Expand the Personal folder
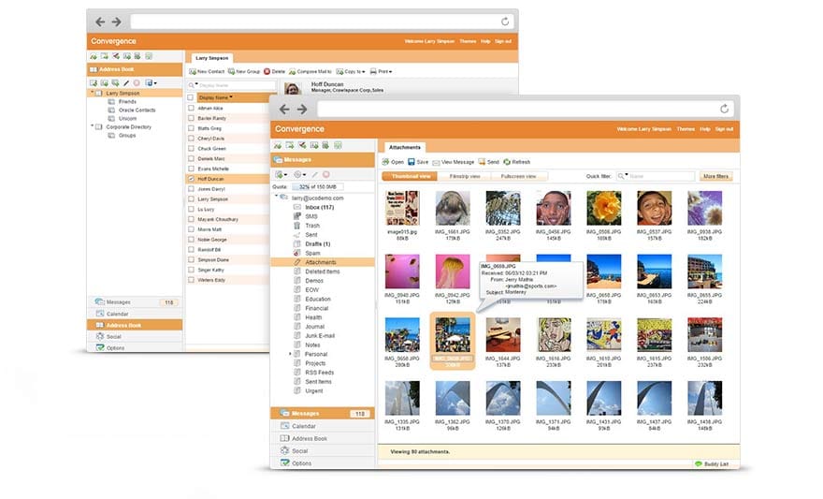Screen dimensions: 823x499 [290, 354]
